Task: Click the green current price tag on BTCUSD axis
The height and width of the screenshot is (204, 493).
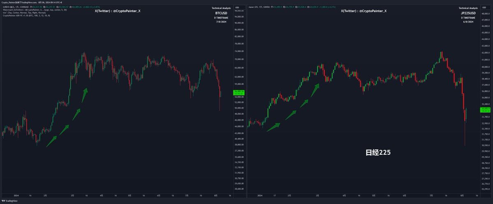Action: pyautogui.click(x=239, y=93)
